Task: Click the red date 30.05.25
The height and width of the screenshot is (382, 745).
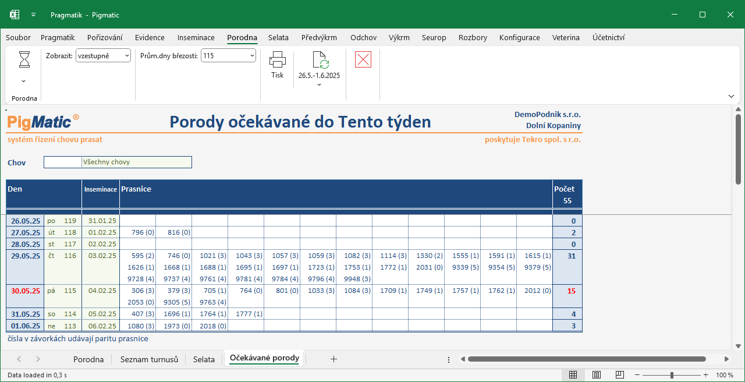Action: coord(24,291)
